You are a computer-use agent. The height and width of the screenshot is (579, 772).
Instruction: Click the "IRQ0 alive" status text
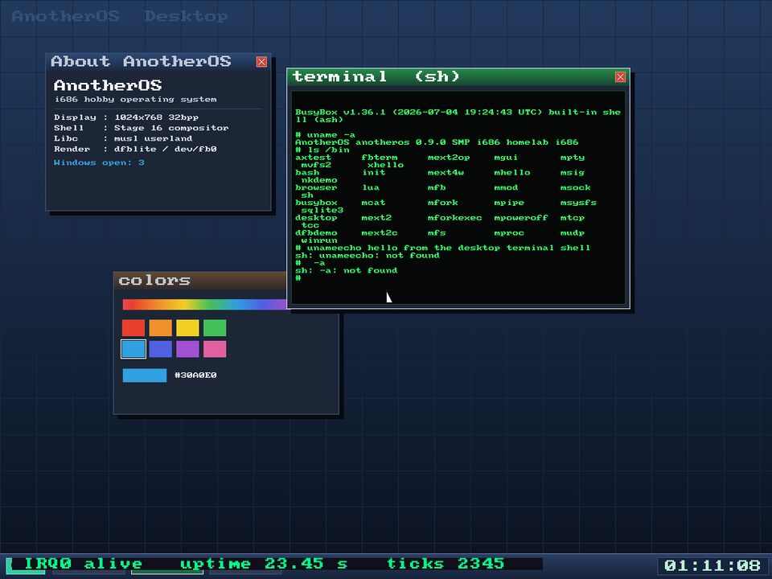pos(83,564)
